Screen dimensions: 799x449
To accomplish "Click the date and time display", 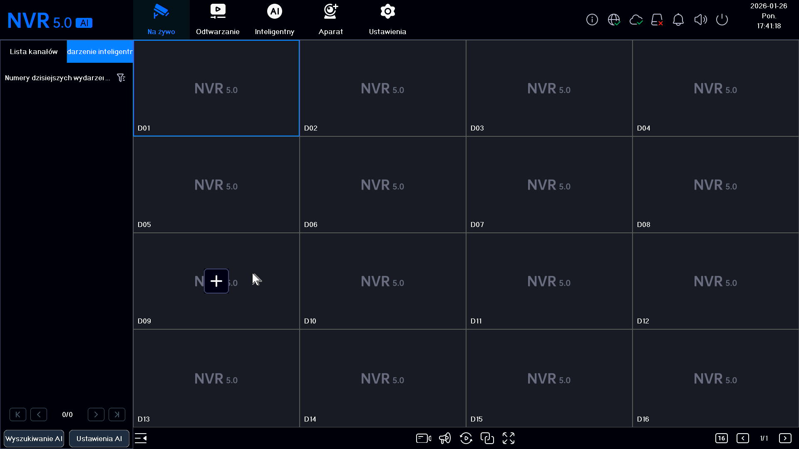I will tap(769, 16).
